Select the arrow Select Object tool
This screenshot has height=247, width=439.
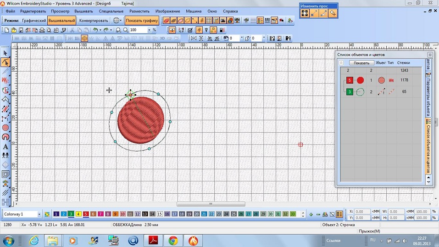[x=6, y=53]
